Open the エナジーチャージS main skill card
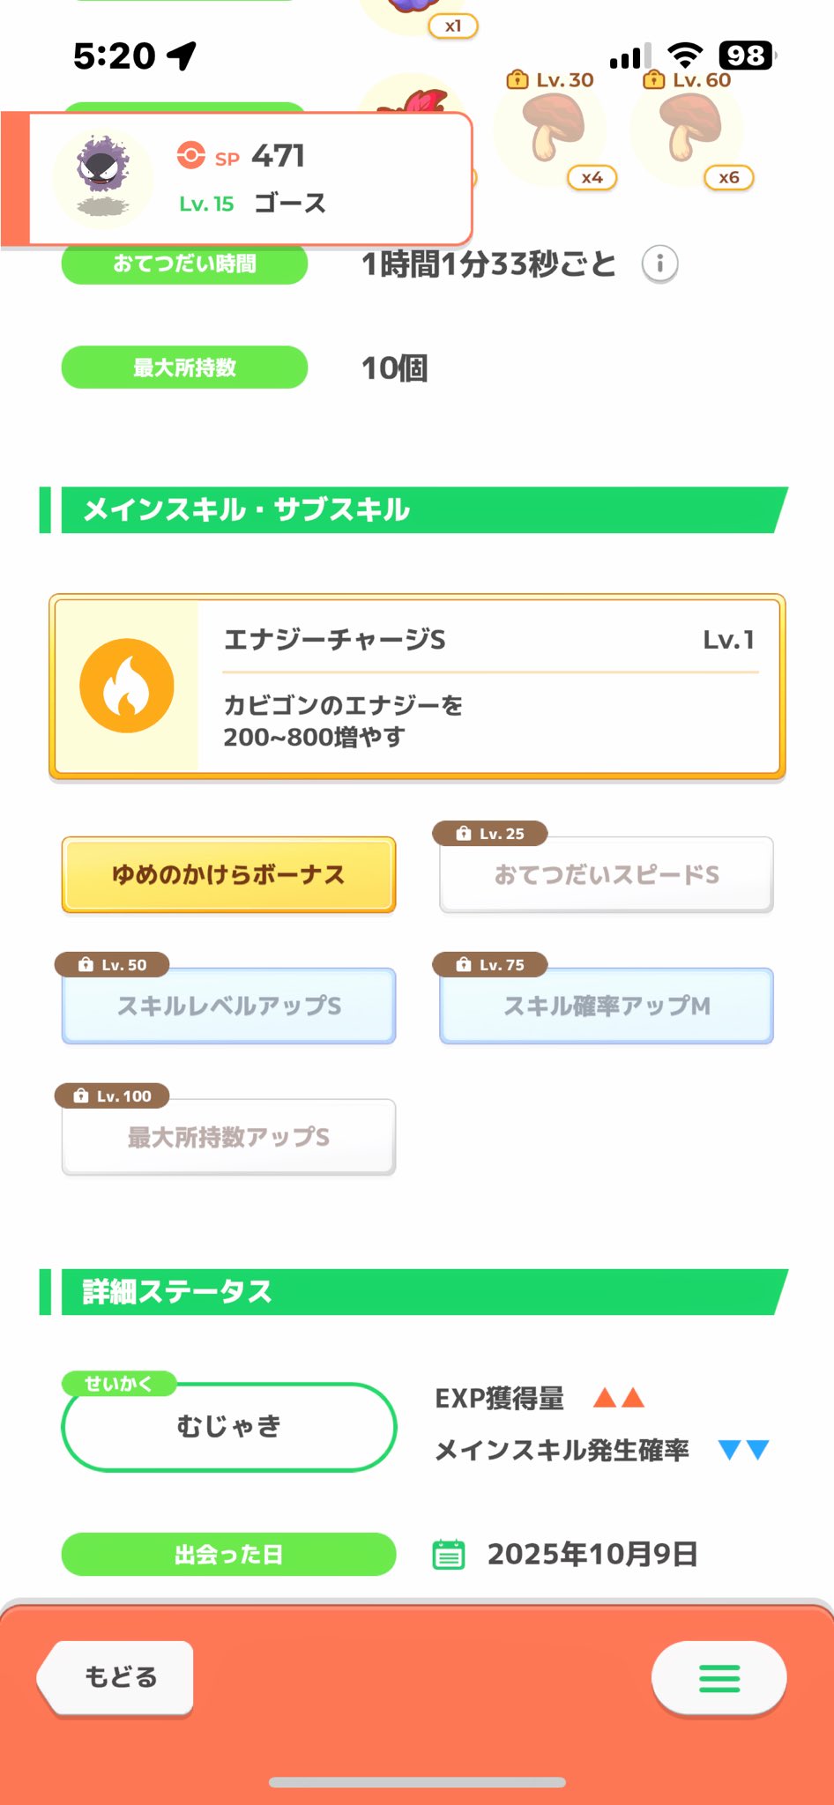 (x=417, y=687)
